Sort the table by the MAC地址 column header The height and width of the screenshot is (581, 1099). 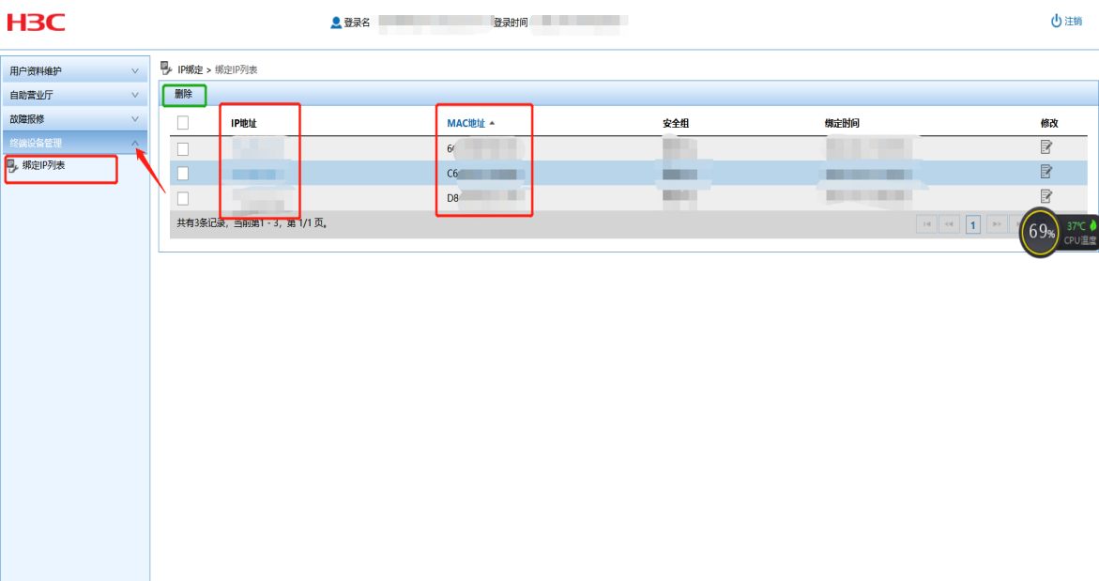pos(466,123)
